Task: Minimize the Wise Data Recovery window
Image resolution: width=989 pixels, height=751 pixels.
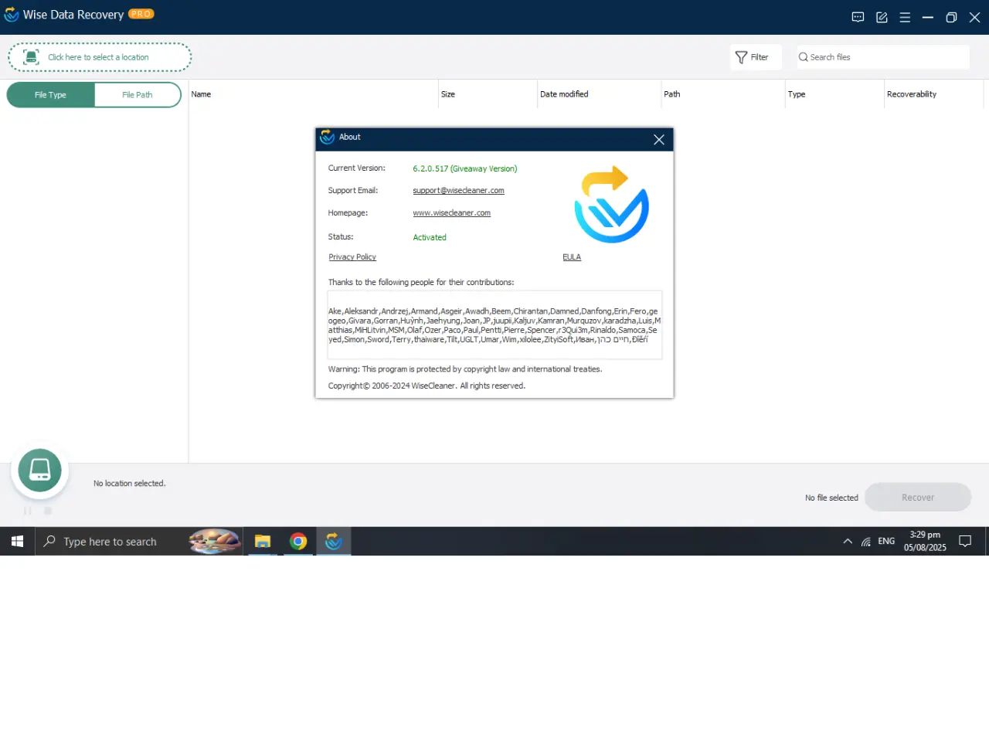Action: pyautogui.click(x=928, y=17)
